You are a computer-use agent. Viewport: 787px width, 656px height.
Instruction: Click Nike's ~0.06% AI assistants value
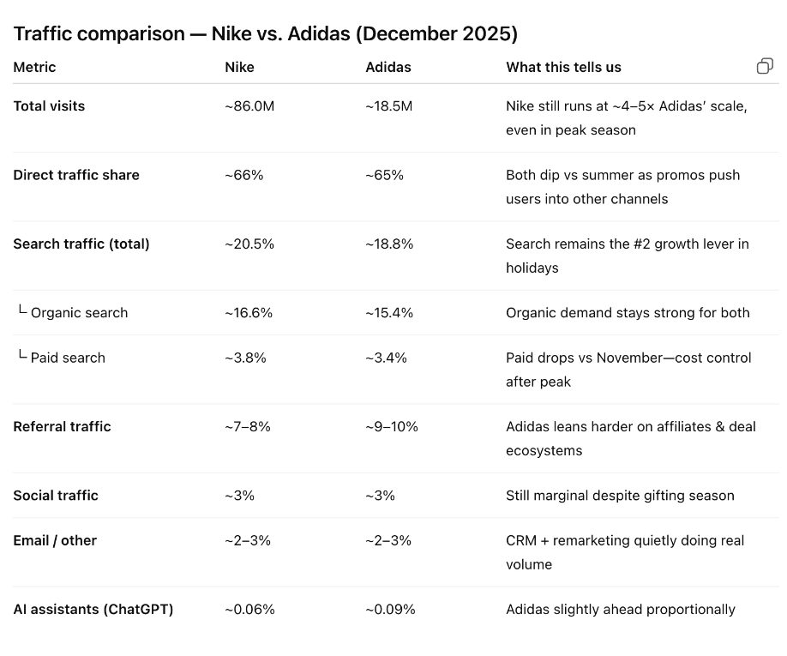[249, 610]
